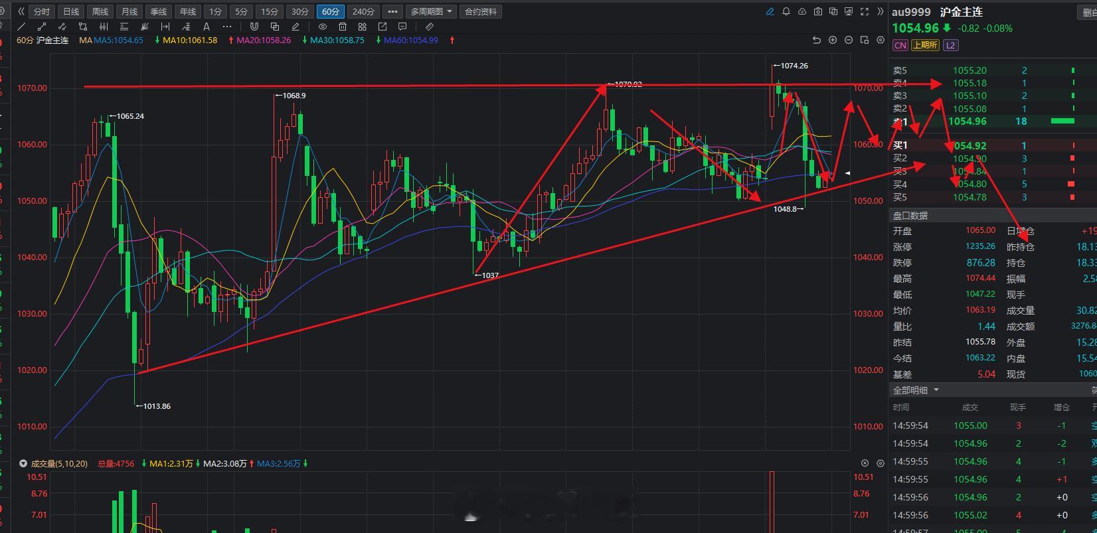
Task: Click the export share drawing icon
Action: (x=382, y=27)
